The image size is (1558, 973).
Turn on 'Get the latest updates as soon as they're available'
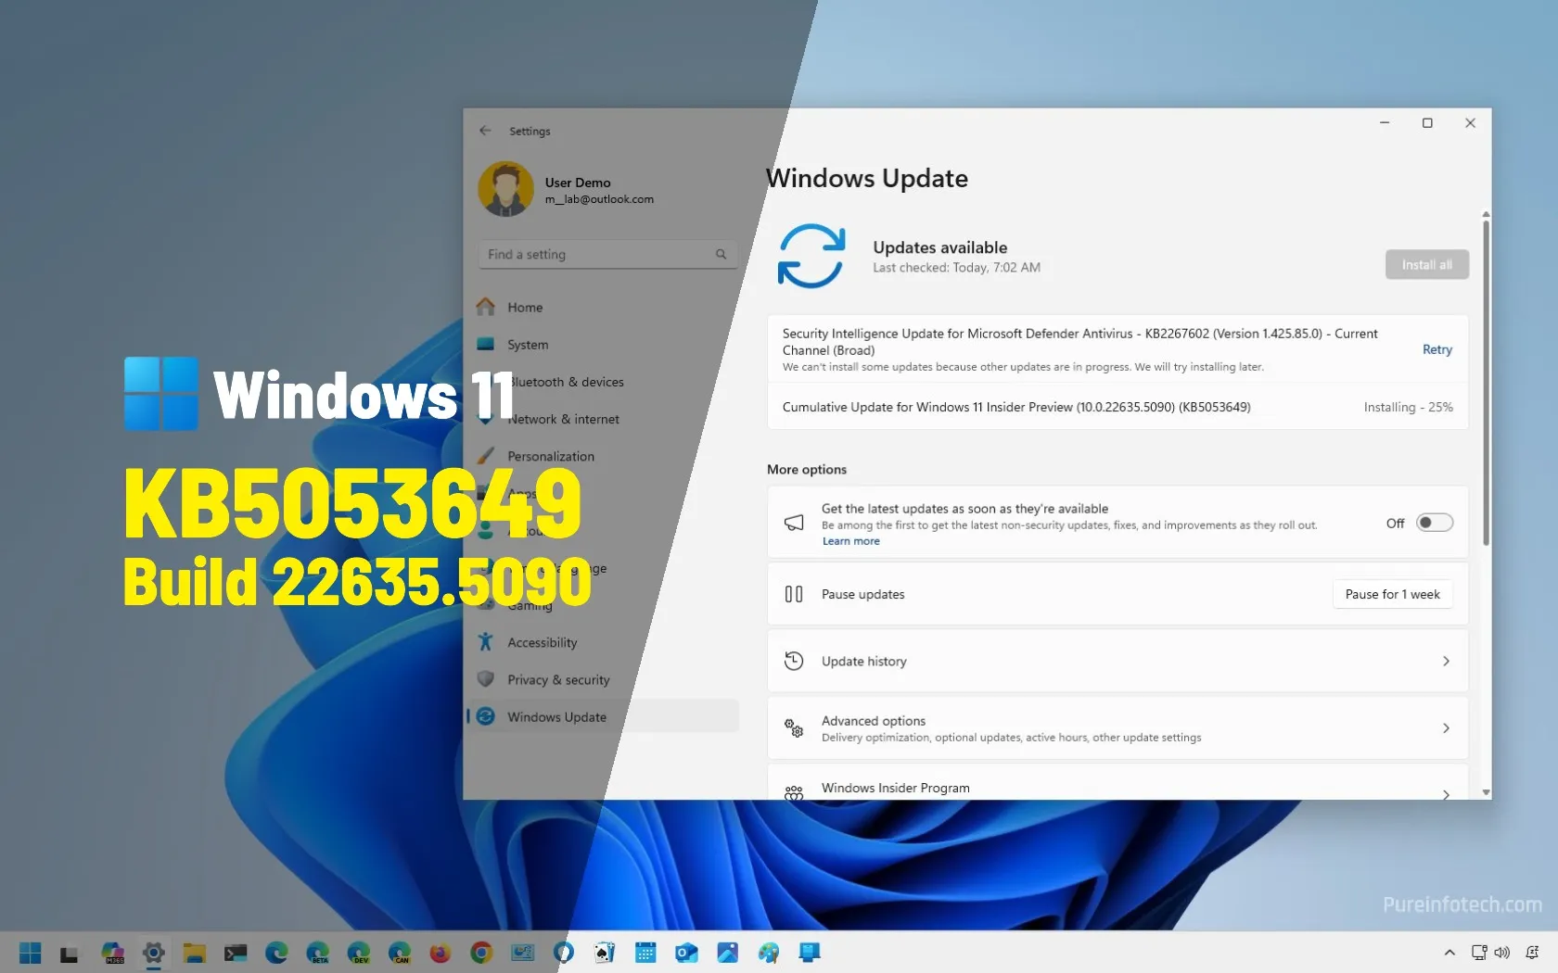click(1434, 523)
